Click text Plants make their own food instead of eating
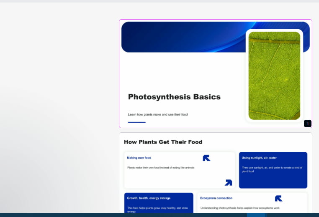 [x=161, y=168]
